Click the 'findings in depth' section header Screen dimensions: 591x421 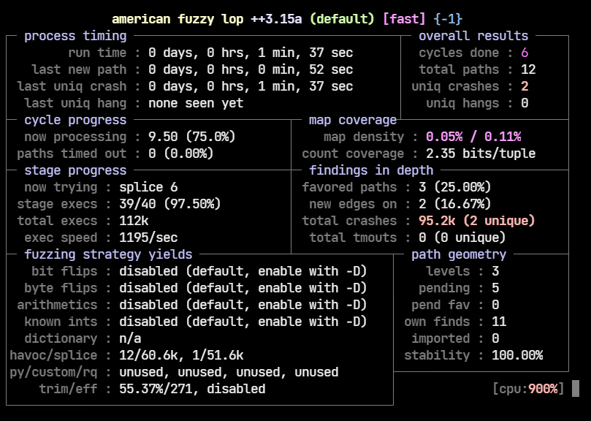click(x=371, y=170)
